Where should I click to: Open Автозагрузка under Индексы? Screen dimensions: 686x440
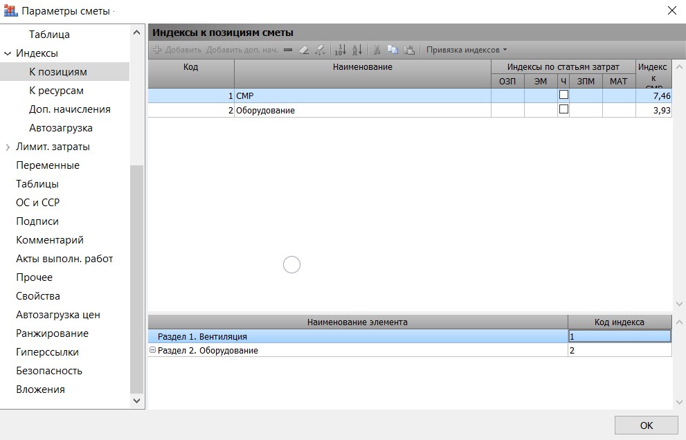pyautogui.click(x=61, y=128)
